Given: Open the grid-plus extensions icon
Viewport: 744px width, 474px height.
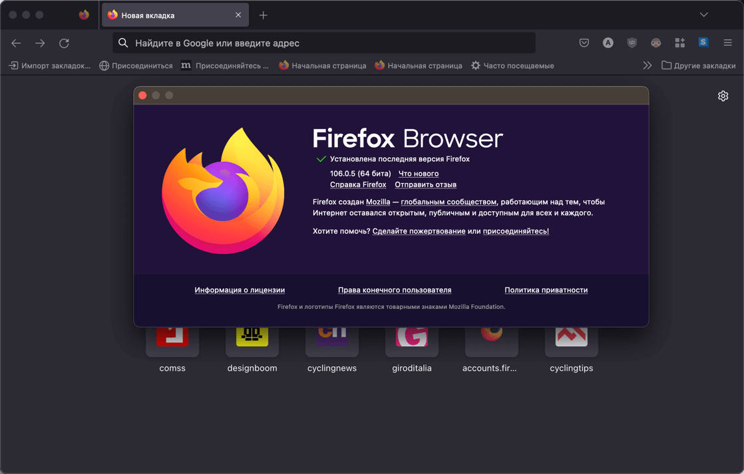Looking at the screenshot, I should pos(680,43).
